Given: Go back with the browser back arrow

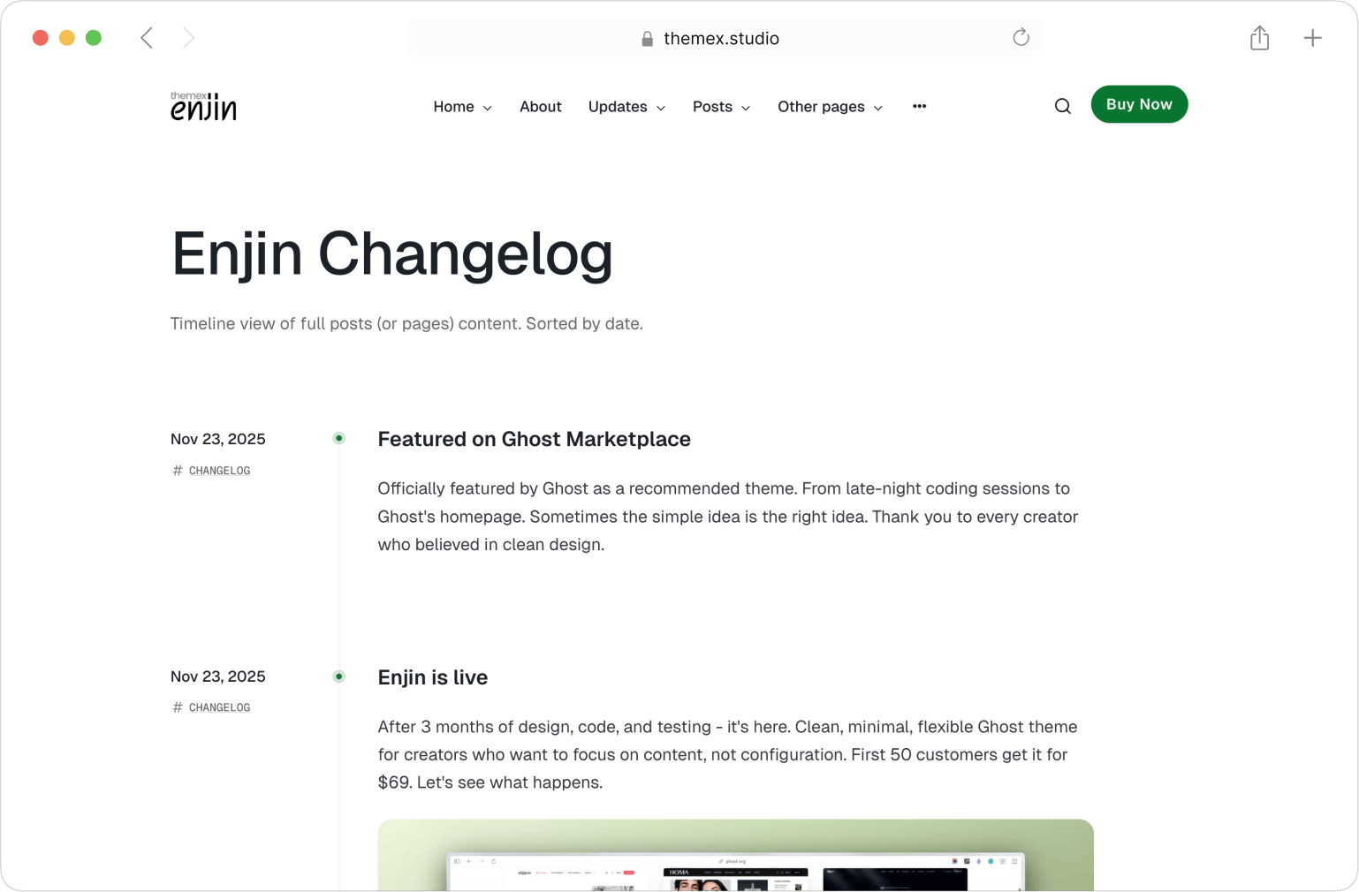Looking at the screenshot, I should tap(147, 38).
